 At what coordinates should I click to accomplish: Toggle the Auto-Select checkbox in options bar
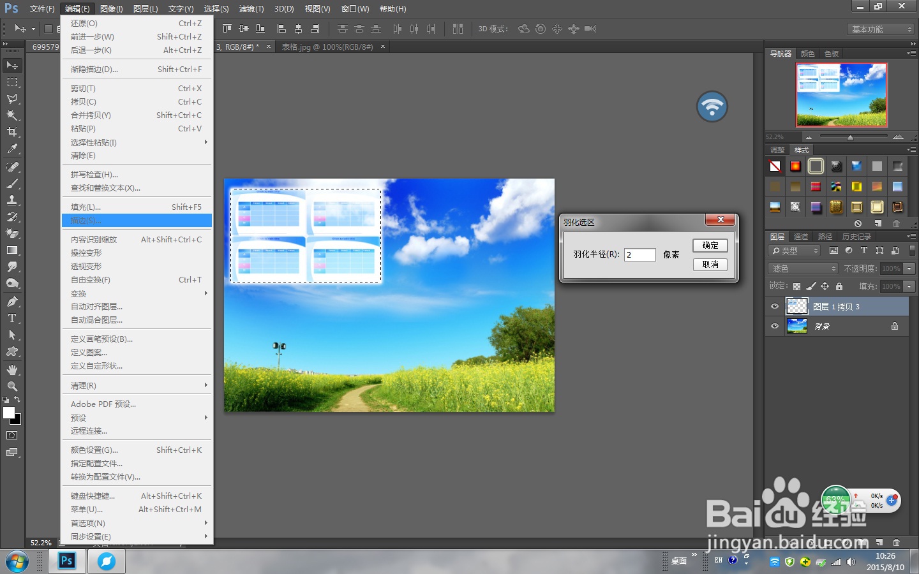(48, 29)
